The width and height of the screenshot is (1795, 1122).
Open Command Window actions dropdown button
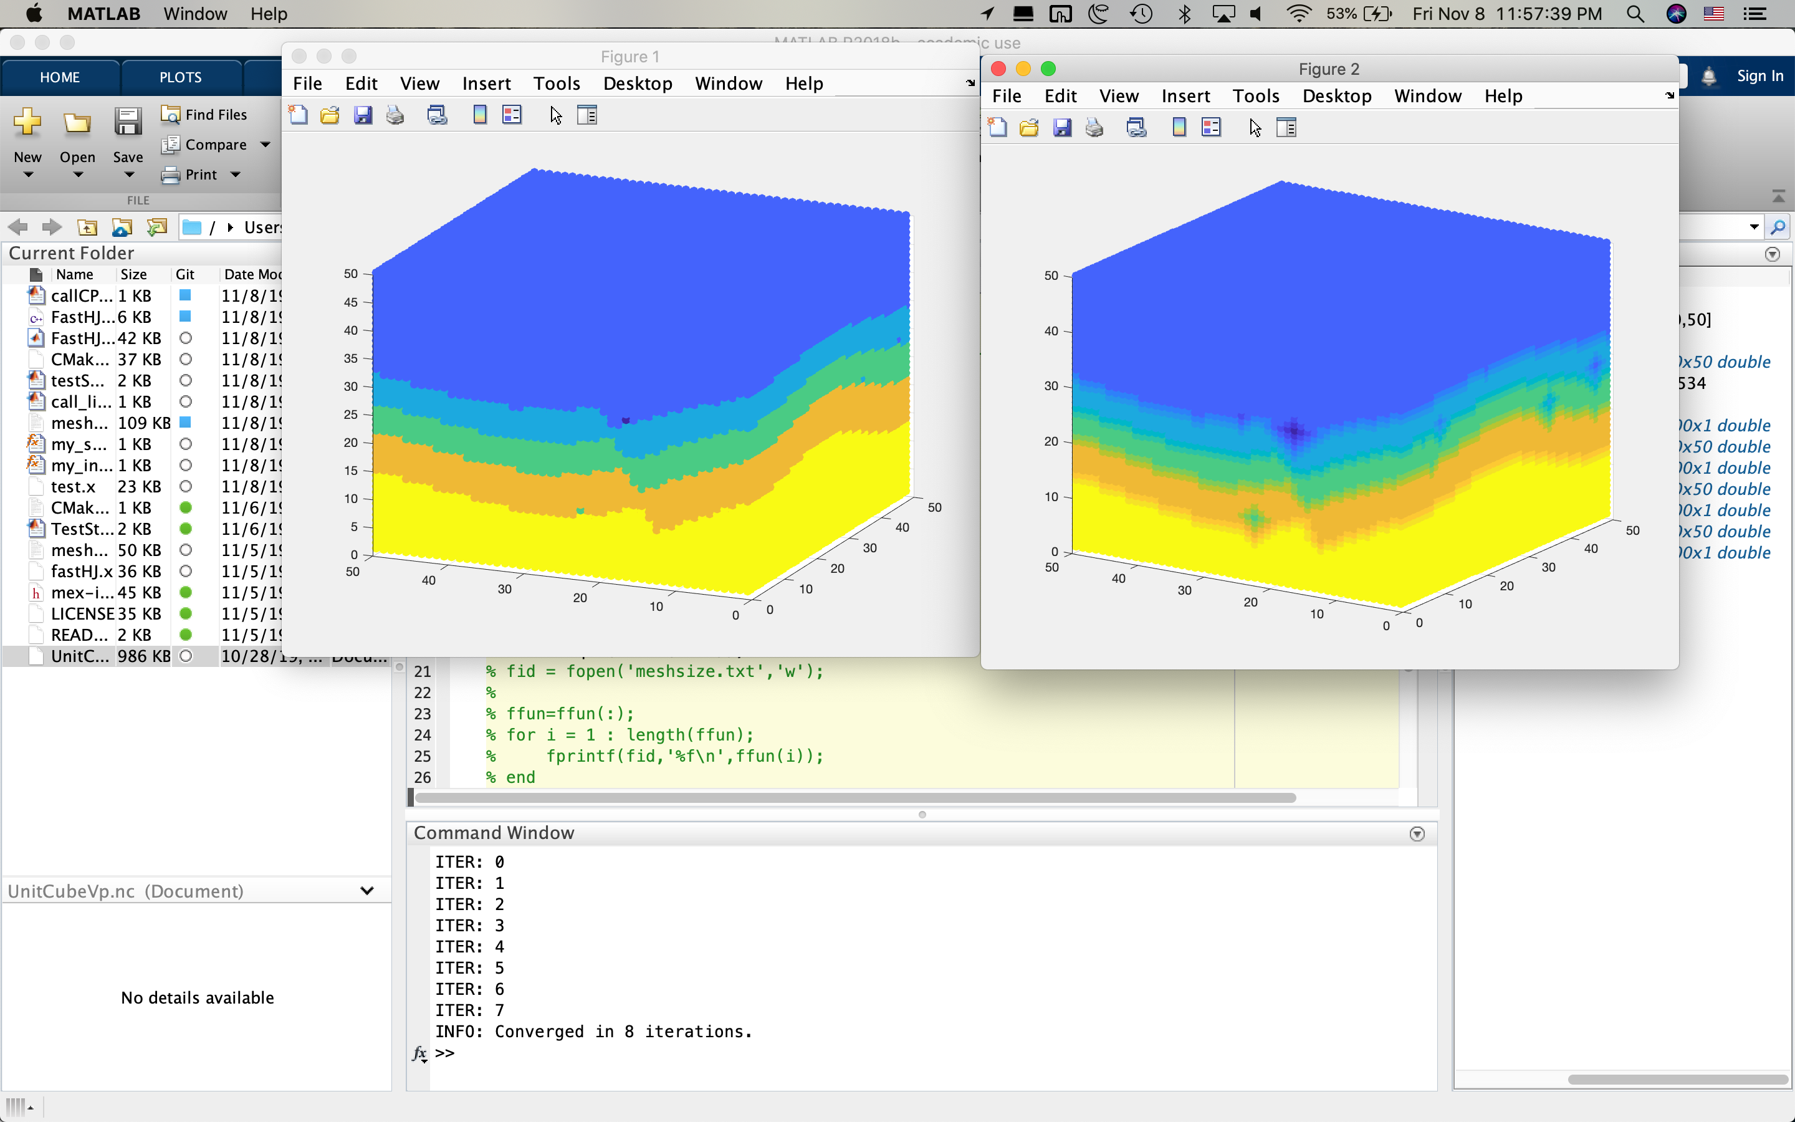point(1417,834)
